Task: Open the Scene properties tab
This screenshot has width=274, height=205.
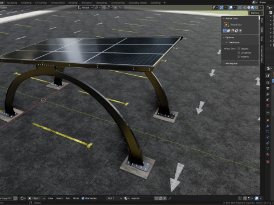Action: point(268,100)
